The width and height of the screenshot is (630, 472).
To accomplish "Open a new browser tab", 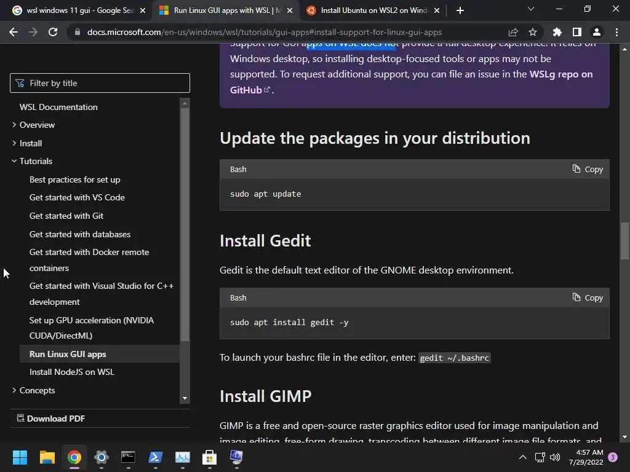I will coord(460,10).
